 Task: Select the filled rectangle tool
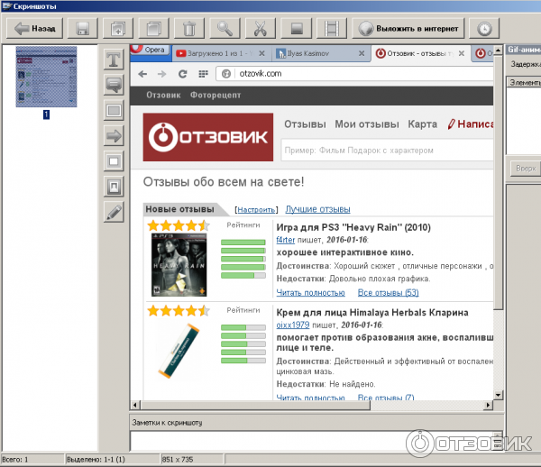[x=114, y=110]
